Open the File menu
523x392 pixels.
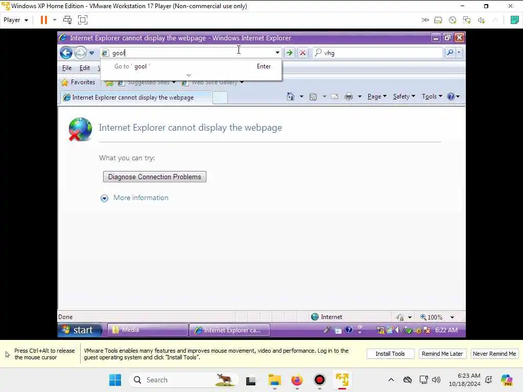(x=67, y=68)
